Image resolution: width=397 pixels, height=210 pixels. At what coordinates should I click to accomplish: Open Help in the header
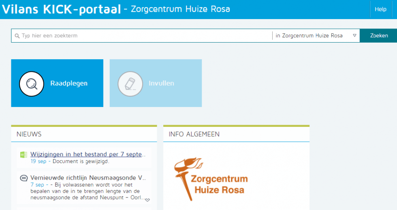380,9
